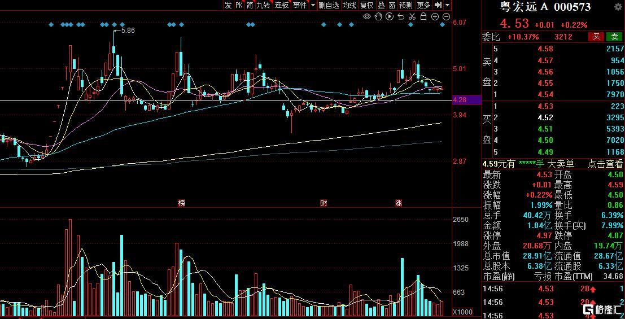Click the 换手 6.39% value
This screenshot has height=319, width=625.
tap(611, 215)
